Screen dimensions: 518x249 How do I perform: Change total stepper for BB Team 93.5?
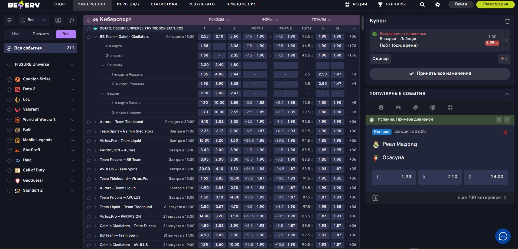click(x=312, y=37)
